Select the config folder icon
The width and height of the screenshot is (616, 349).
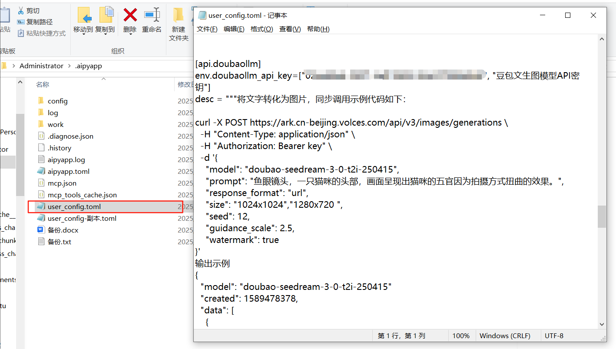(x=41, y=101)
